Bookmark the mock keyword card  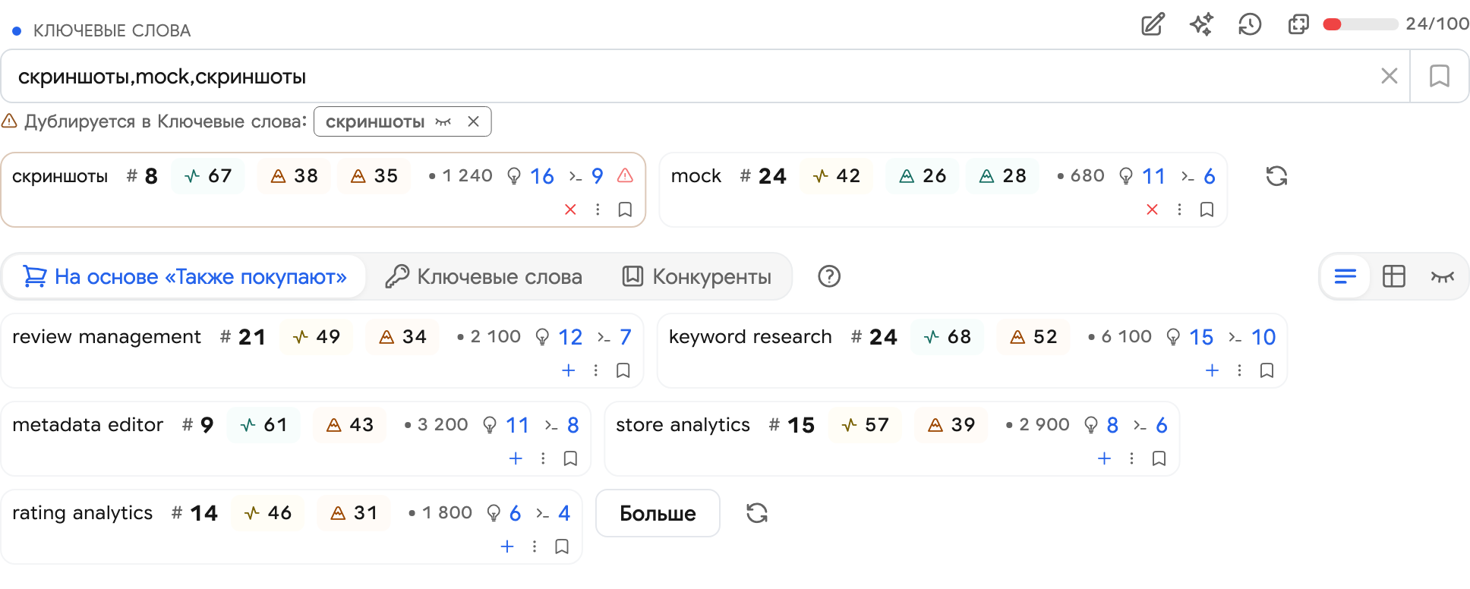point(1207,209)
